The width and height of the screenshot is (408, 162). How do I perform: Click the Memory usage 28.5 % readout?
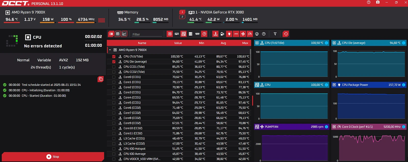coord(142,19)
